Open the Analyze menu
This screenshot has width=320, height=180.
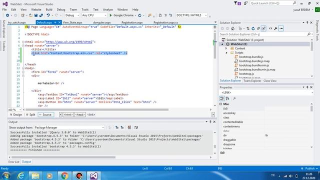click(x=108, y=9)
